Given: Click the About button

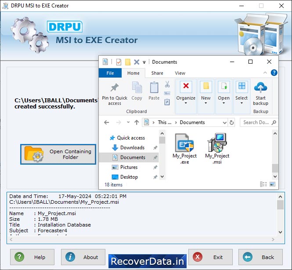Looking at the screenshot, I should click(x=83, y=257).
